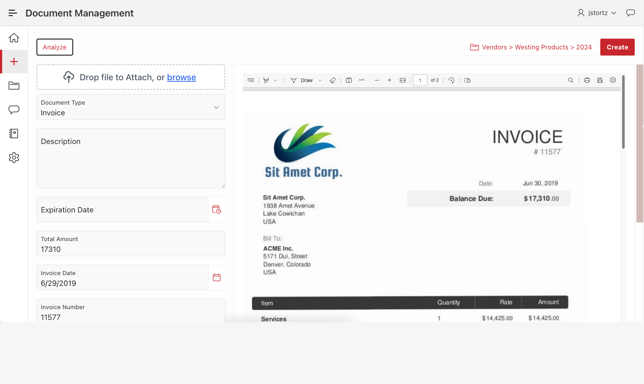Click the Sit Amet Corp. logo in the invoice

click(x=304, y=151)
